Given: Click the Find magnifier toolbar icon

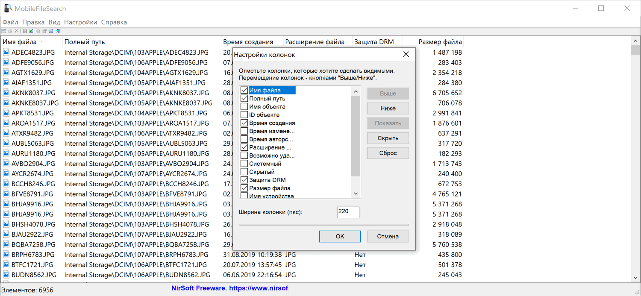Looking at the screenshot, I should (50, 31).
